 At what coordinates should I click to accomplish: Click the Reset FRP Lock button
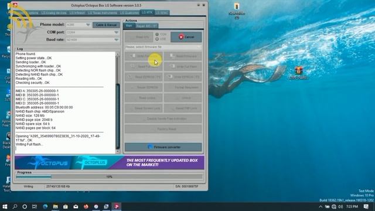pos(183,108)
